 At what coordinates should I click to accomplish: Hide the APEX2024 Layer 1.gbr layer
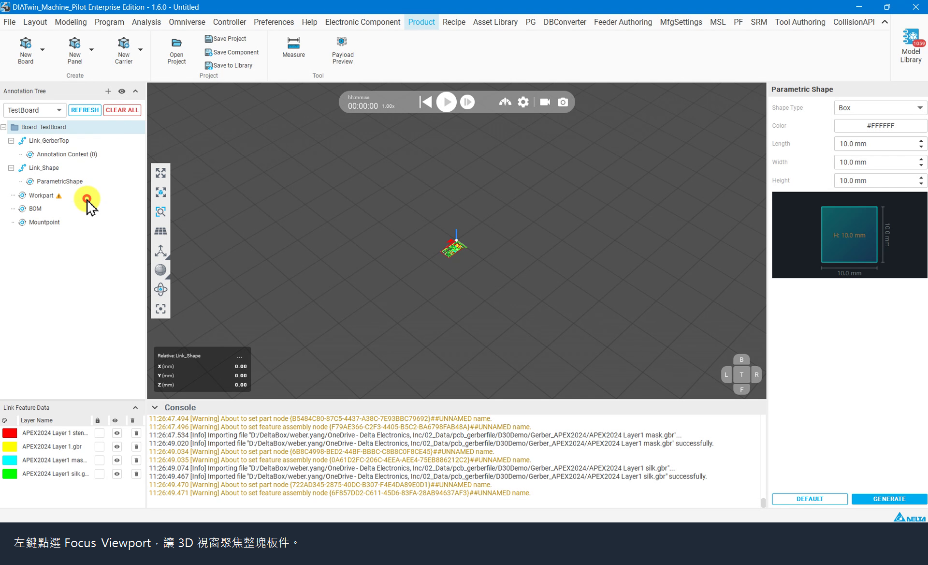point(116,446)
